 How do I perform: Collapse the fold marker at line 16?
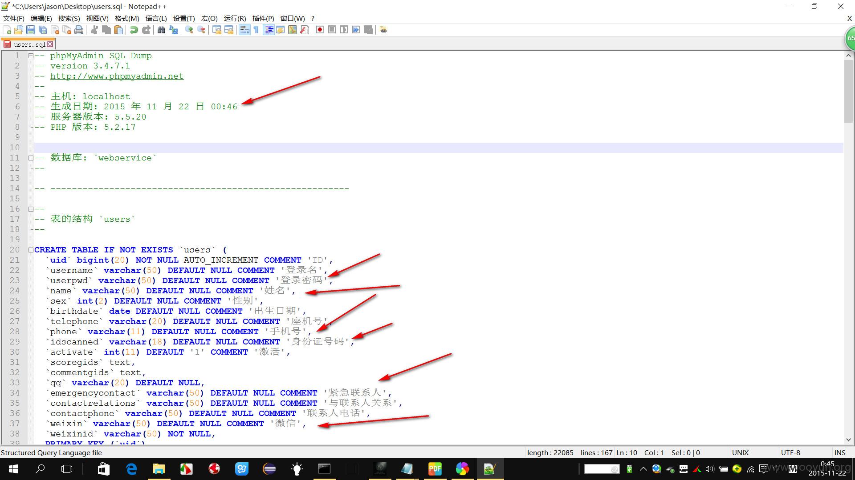tap(31, 209)
